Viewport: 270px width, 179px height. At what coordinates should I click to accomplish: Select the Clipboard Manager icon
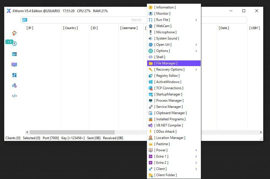[x=151, y=113]
